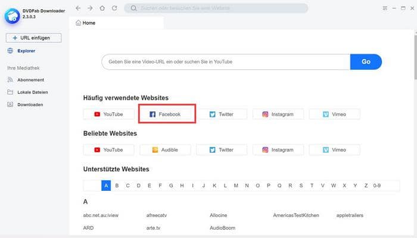Click the video URL input field
Viewport: 417px width, 238px height.
click(x=226, y=62)
